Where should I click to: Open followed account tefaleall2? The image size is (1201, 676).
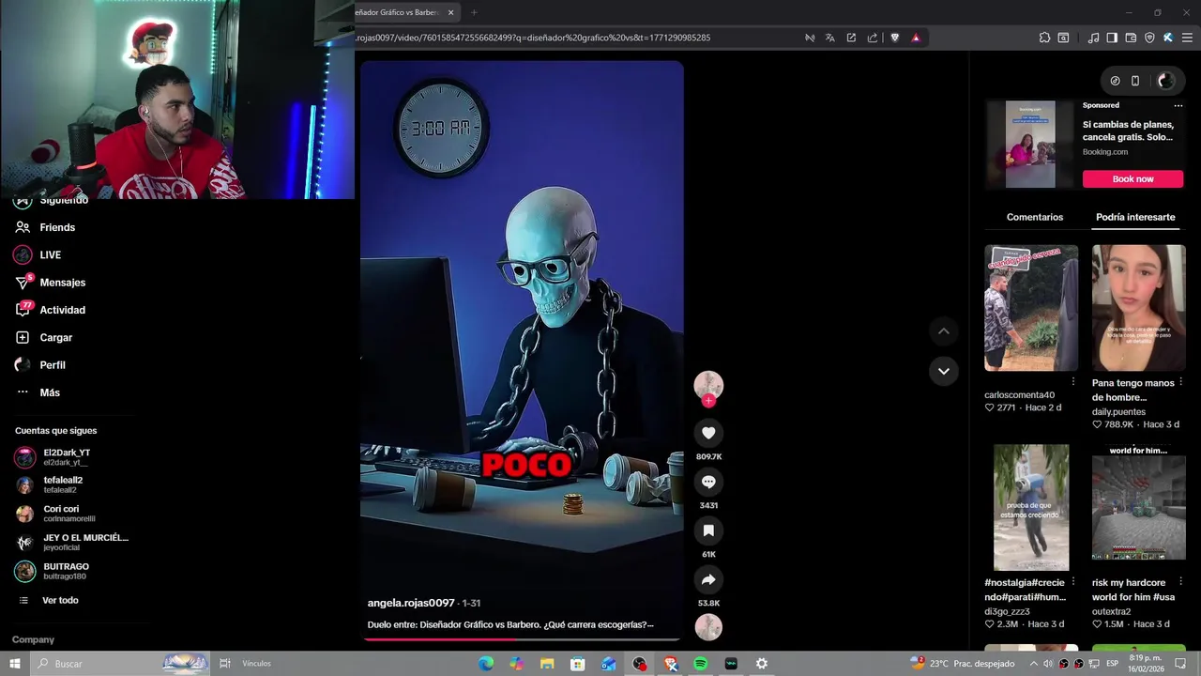point(63,484)
